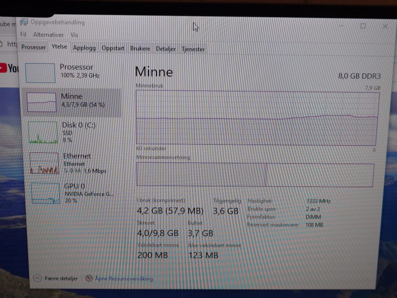The width and height of the screenshot is (397, 298).
Task: Click the Ressursovervåking icon
Action: pyautogui.click(x=89, y=278)
